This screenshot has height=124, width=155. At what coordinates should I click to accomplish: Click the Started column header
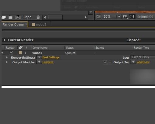[x=100, y=48]
